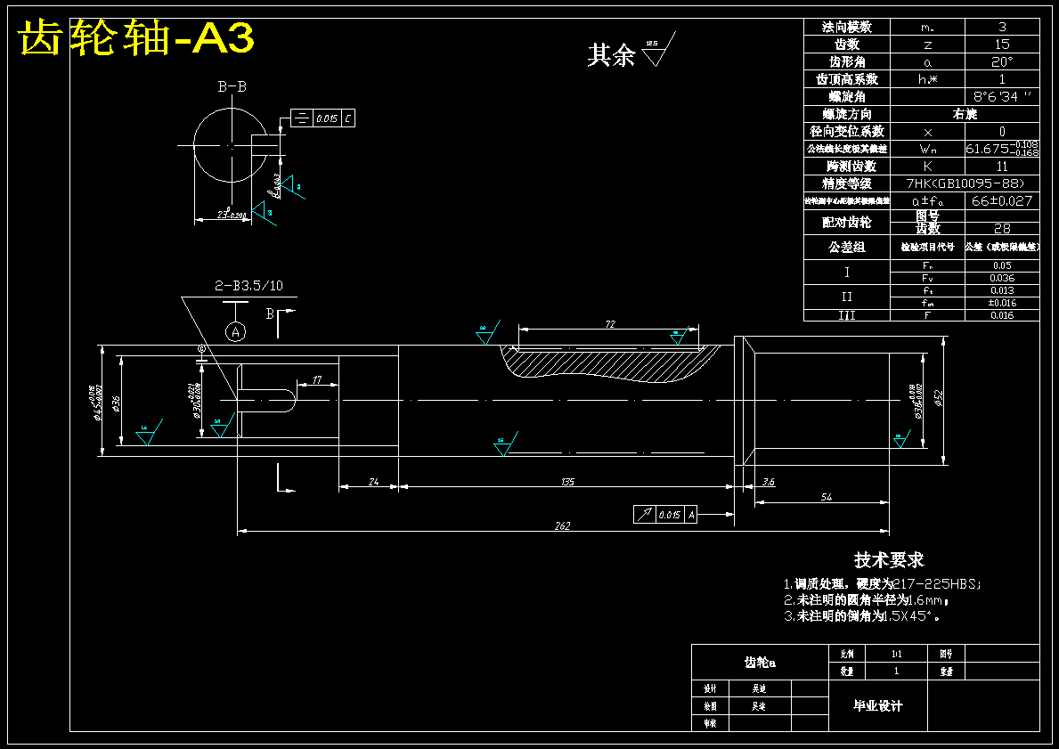Select the datum A circle marker
Screen dimensions: 1059x749
[x=235, y=331]
